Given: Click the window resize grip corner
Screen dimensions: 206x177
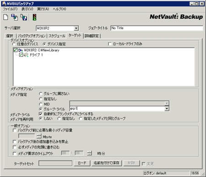Looking at the screenshot, I should tap(203, 174).
